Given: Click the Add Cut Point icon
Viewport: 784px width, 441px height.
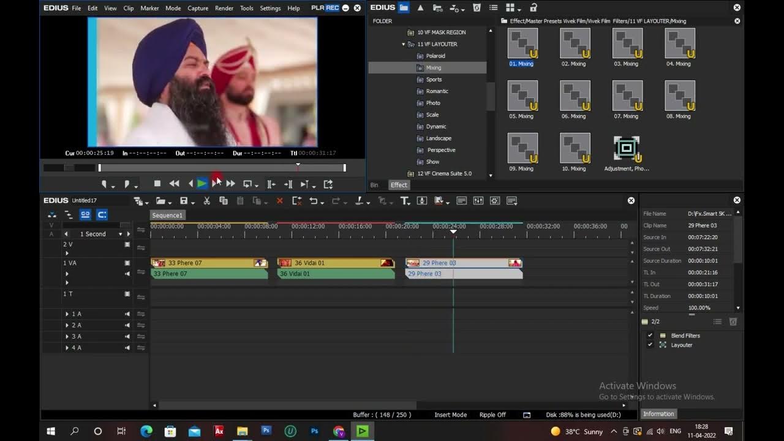Looking at the screenshot, I should tap(358, 201).
